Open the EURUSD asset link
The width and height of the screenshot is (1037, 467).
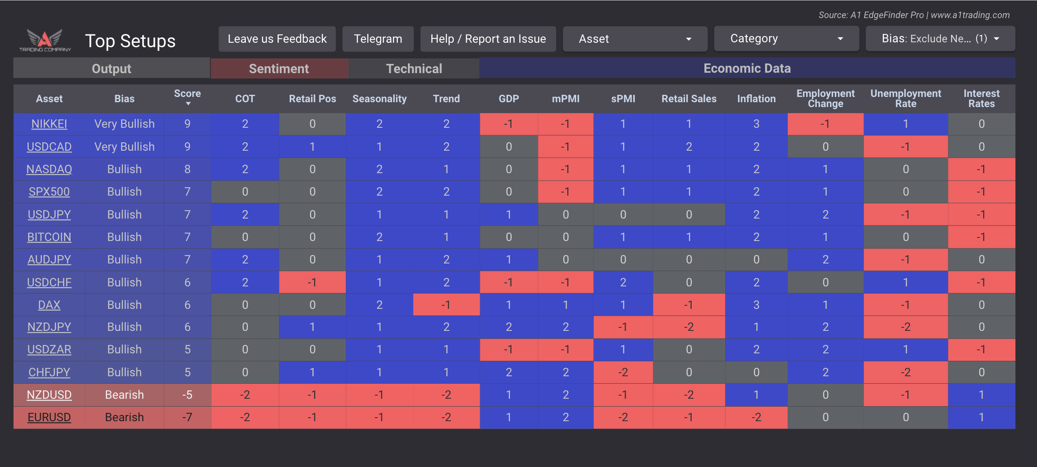(49, 417)
